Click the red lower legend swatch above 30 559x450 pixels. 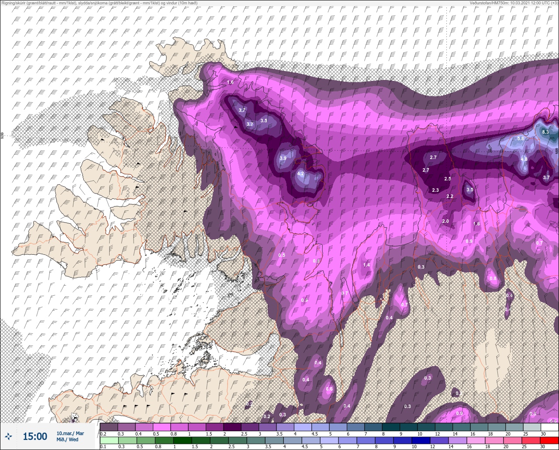pos(549,440)
